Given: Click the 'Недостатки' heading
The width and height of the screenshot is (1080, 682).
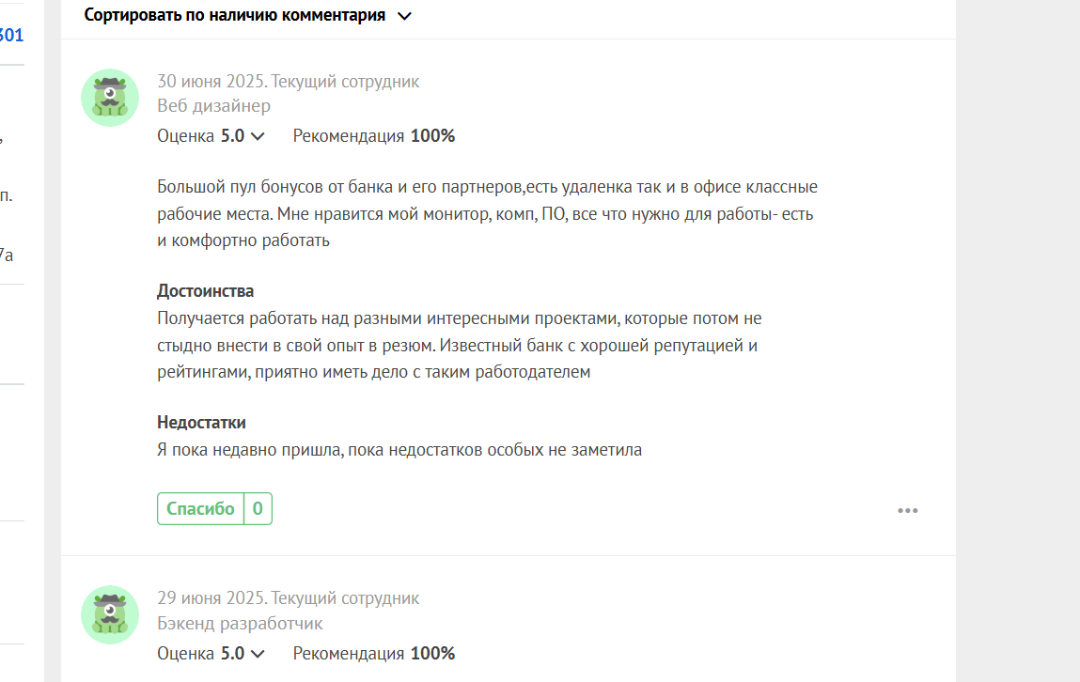Looking at the screenshot, I should (201, 423).
